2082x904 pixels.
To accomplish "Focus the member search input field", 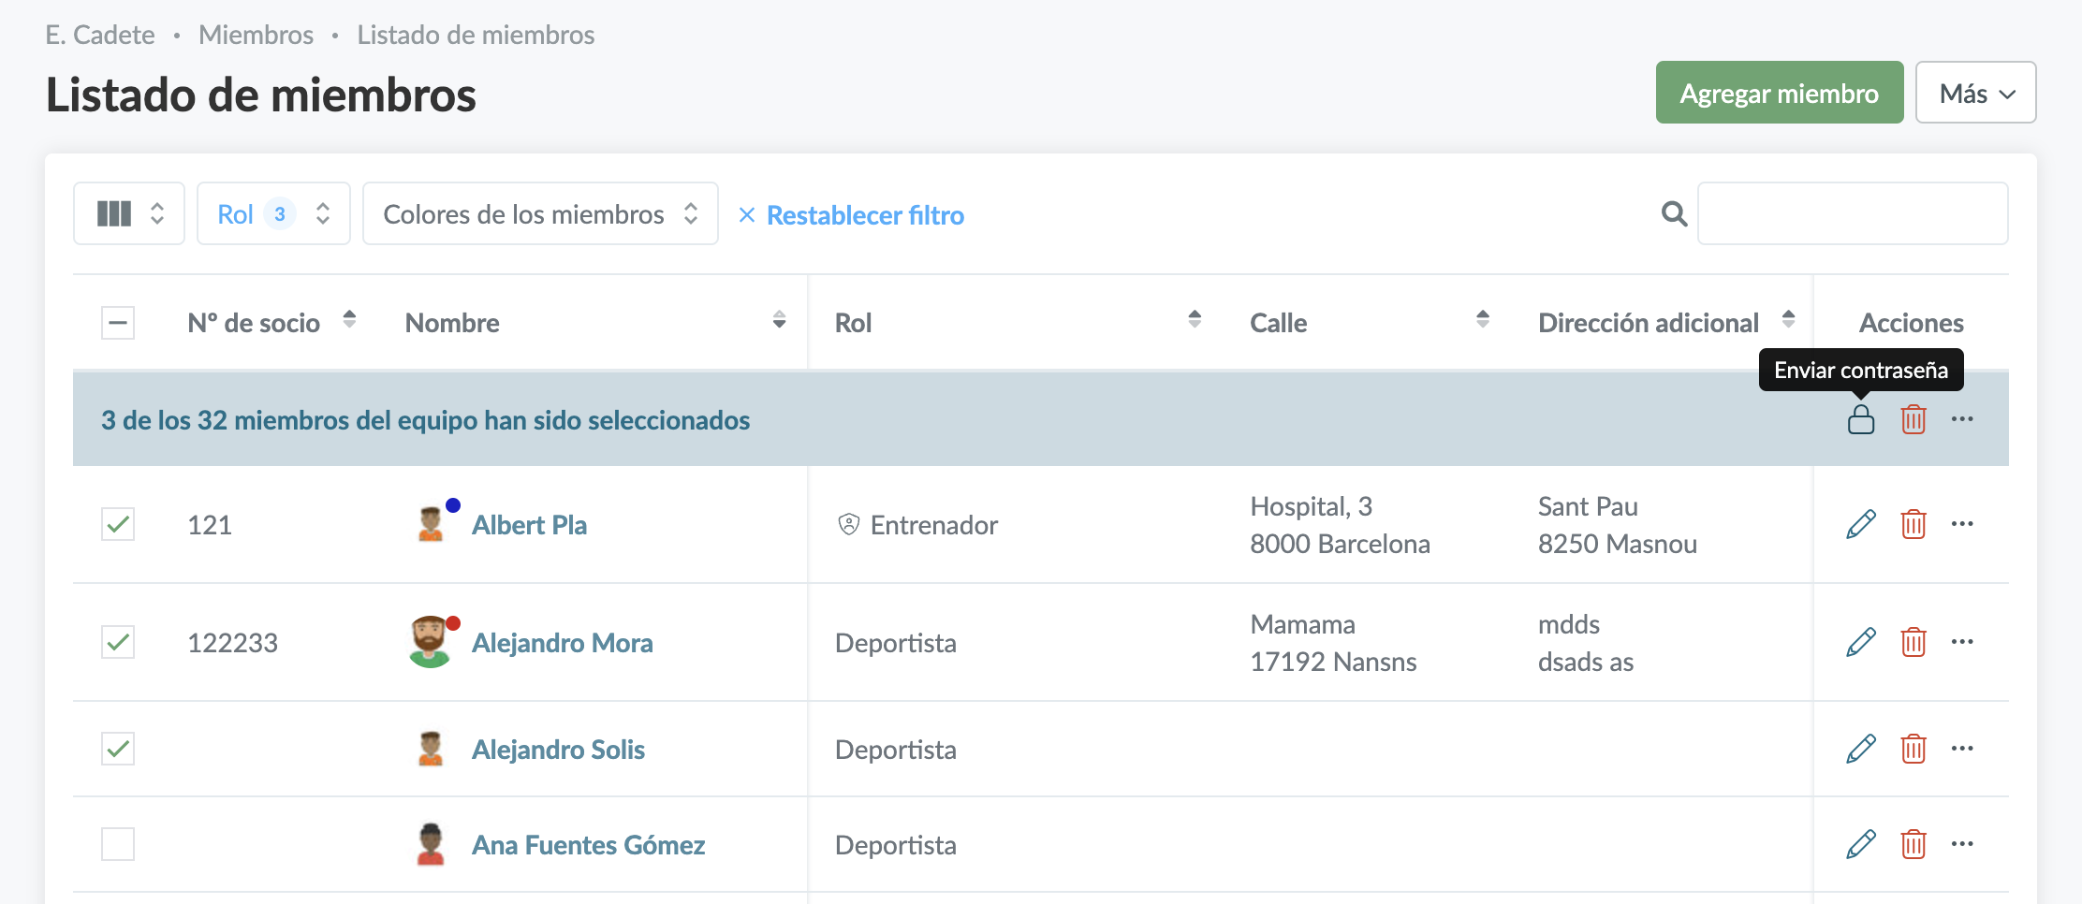I will [1852, 214].
